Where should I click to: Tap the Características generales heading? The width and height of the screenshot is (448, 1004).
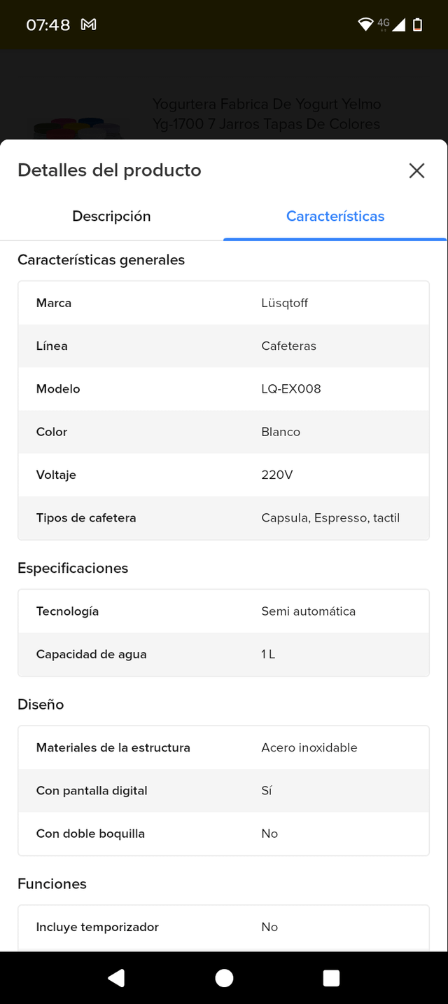coord(101,260)
